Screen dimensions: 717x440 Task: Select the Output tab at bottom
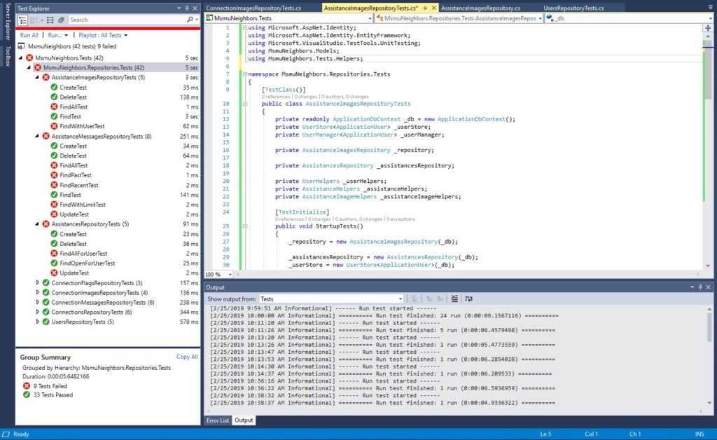[244, 420]
